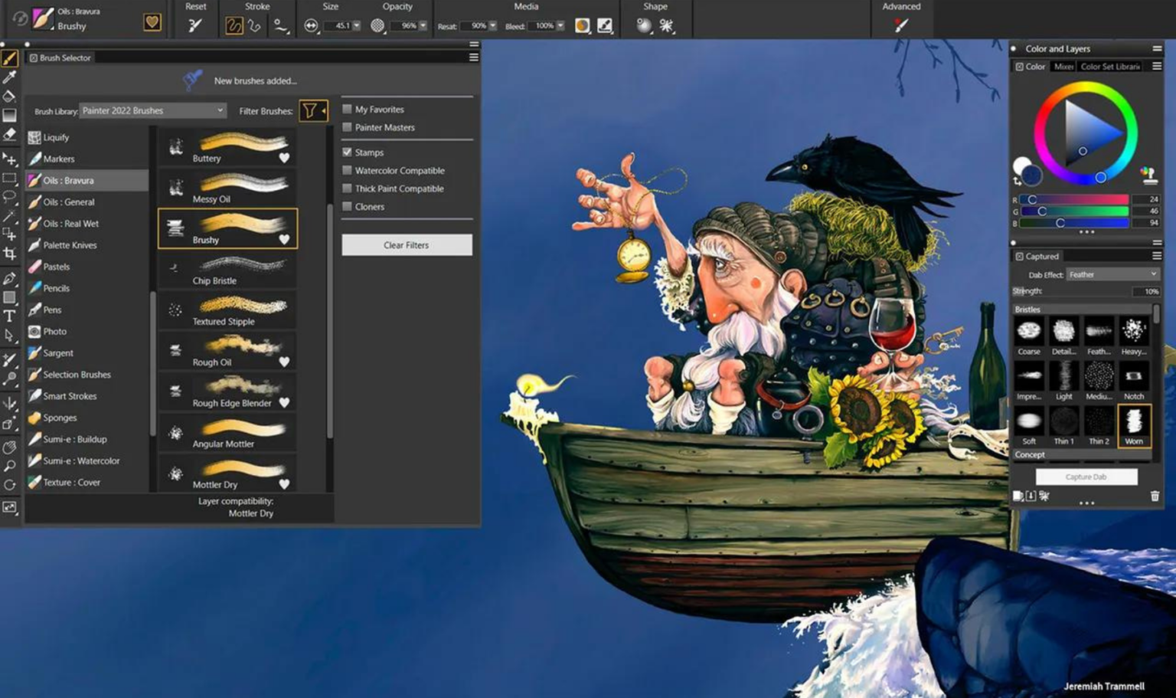The width and height of the screenshot is (1176, 698).
Task: Choose the Text tool in the toolbox
Action: (x=10, y=316)
